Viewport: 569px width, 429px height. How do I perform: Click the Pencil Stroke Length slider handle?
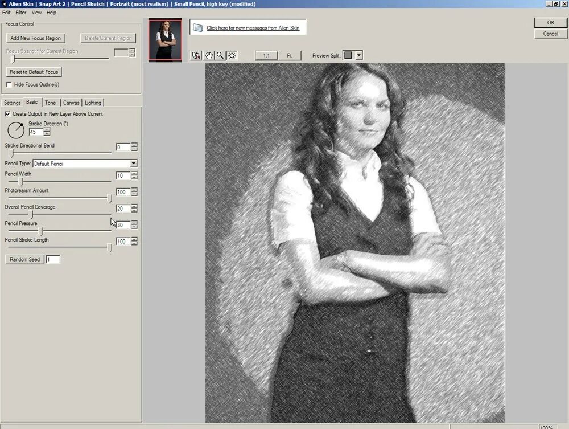click(110, 247)
